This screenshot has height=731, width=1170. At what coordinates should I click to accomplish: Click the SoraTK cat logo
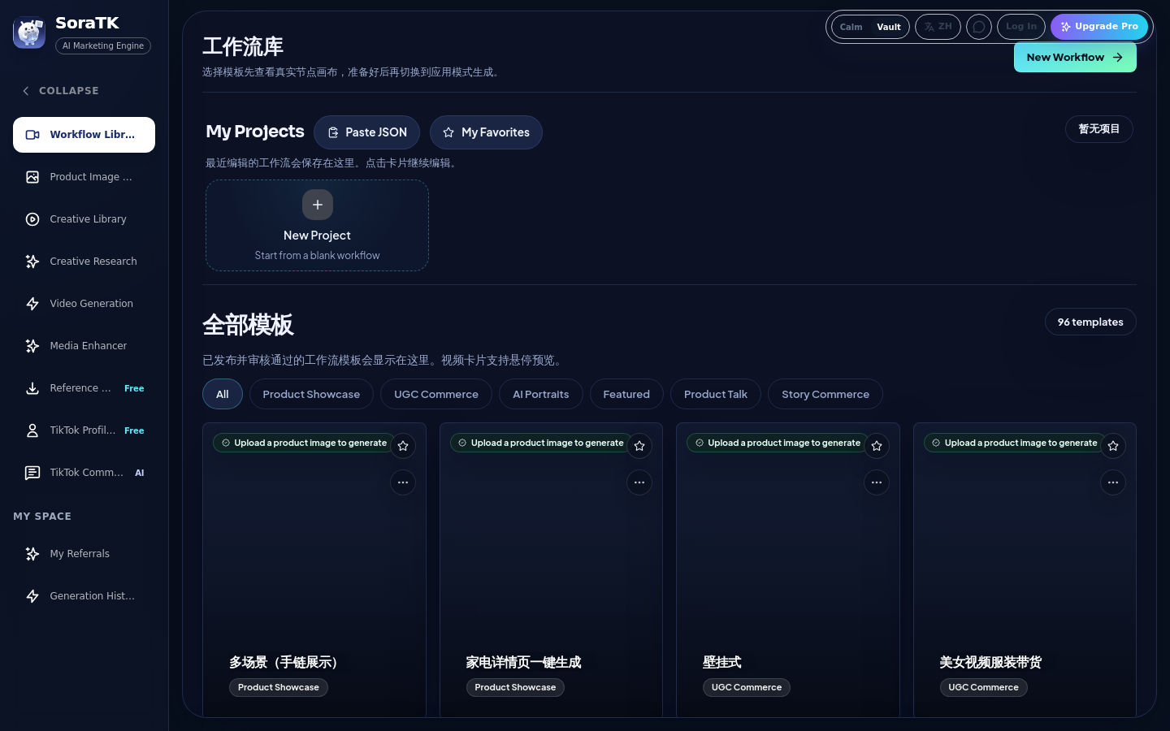(x=29, y=32)
